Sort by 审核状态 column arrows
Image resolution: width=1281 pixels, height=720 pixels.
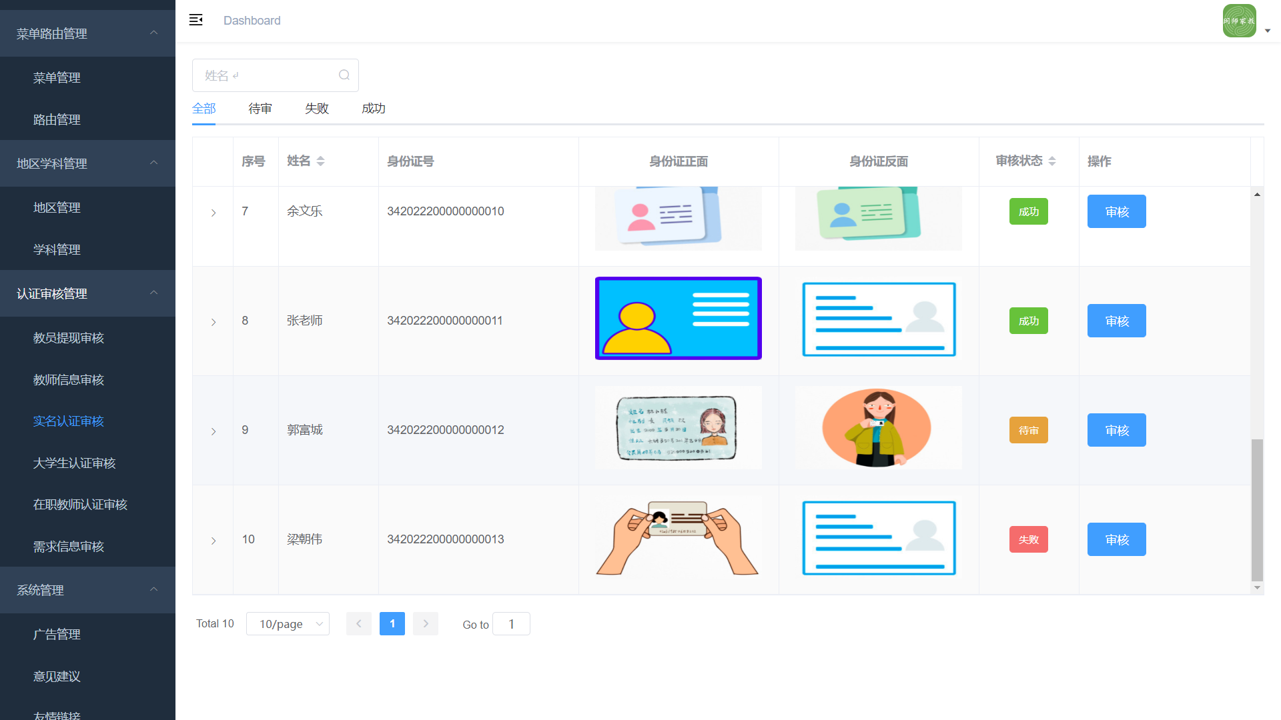(1052, 161)
